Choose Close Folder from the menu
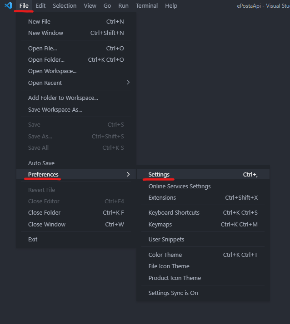The height and width of the screenshot is (324, 290). 76,213
